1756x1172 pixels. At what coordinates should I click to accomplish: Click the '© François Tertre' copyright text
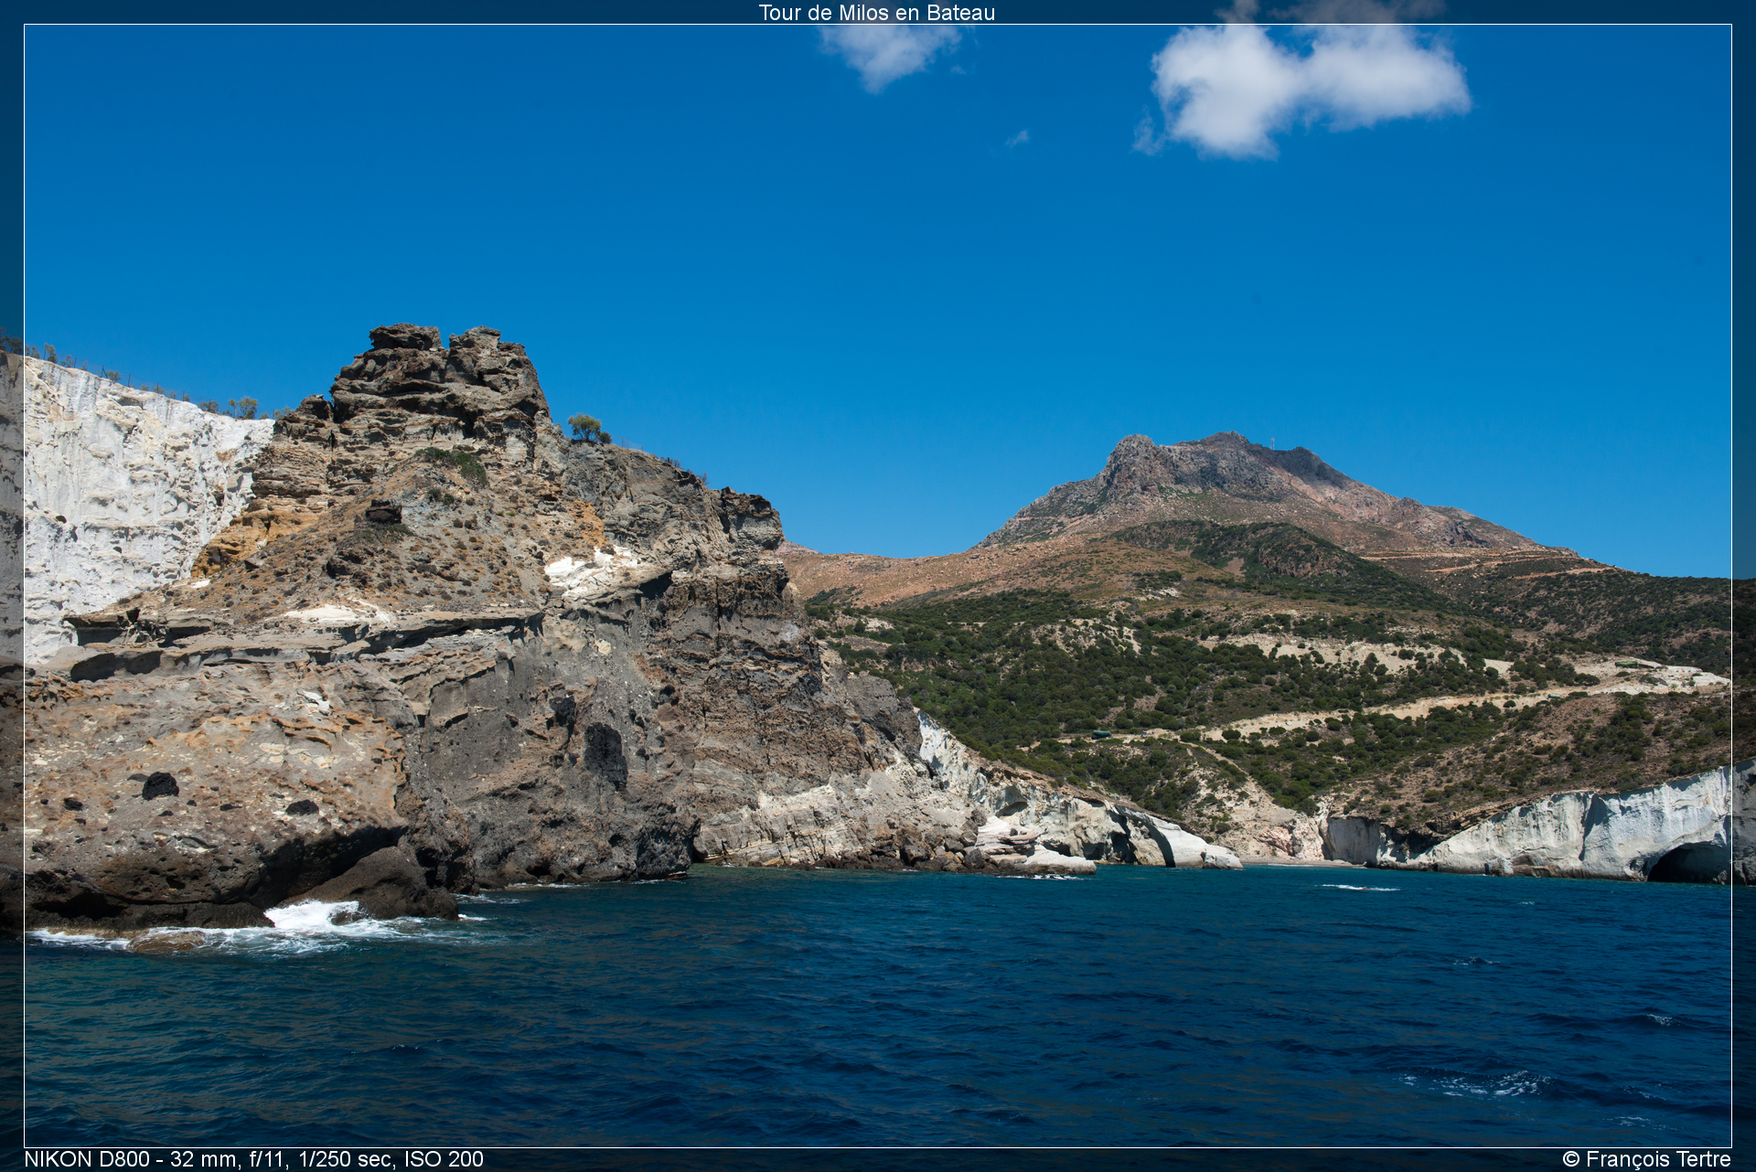click(x=1646, y=1159)
